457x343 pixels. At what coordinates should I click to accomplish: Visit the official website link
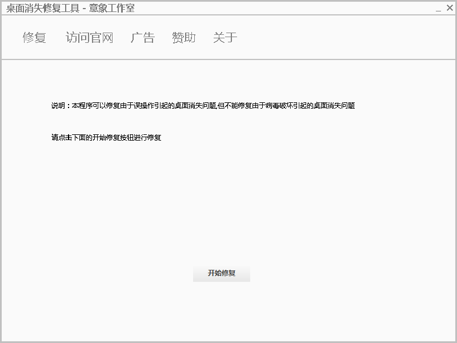89,38
